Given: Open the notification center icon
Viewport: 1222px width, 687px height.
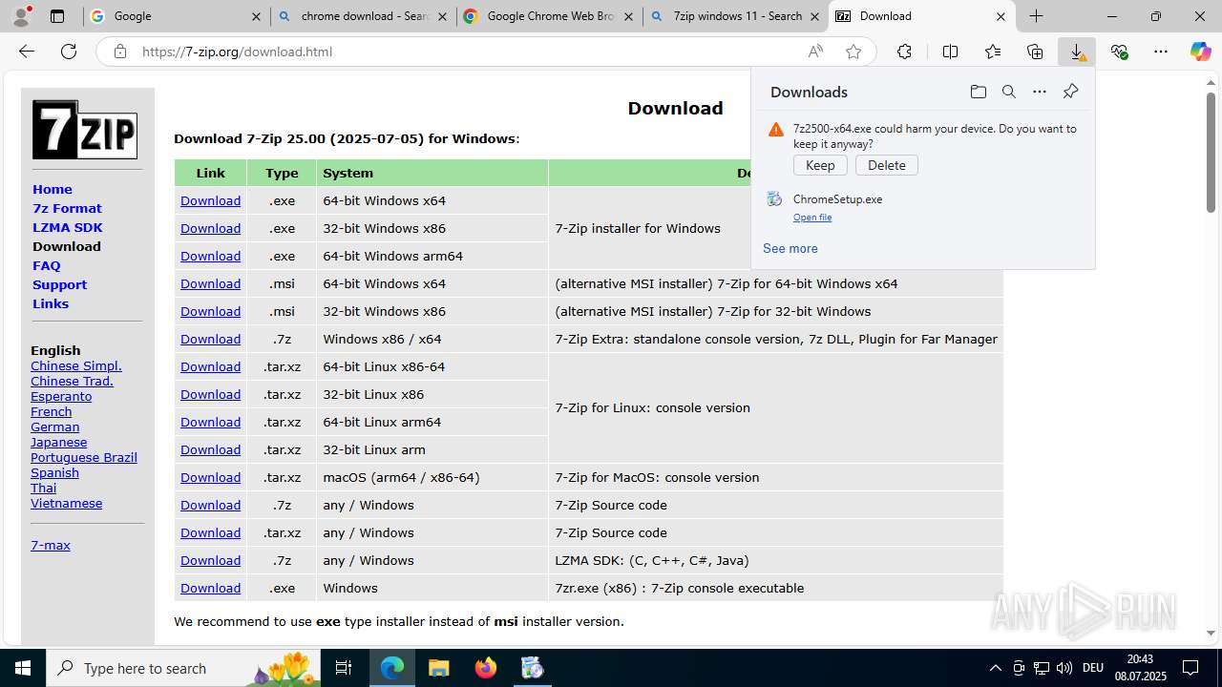Looking at the screenshot, I should click(x=1191, y=668).
